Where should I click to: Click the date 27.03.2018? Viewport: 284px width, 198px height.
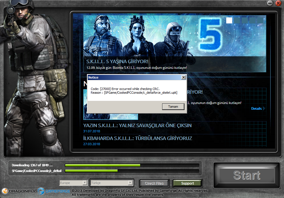point(92,144)
